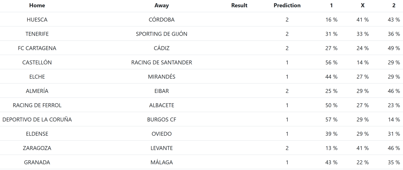Image resolution: width=403 pixels, height=170 pixels.
Task: Click the MIRANDÉS away team cell
Action: point(161,77)
